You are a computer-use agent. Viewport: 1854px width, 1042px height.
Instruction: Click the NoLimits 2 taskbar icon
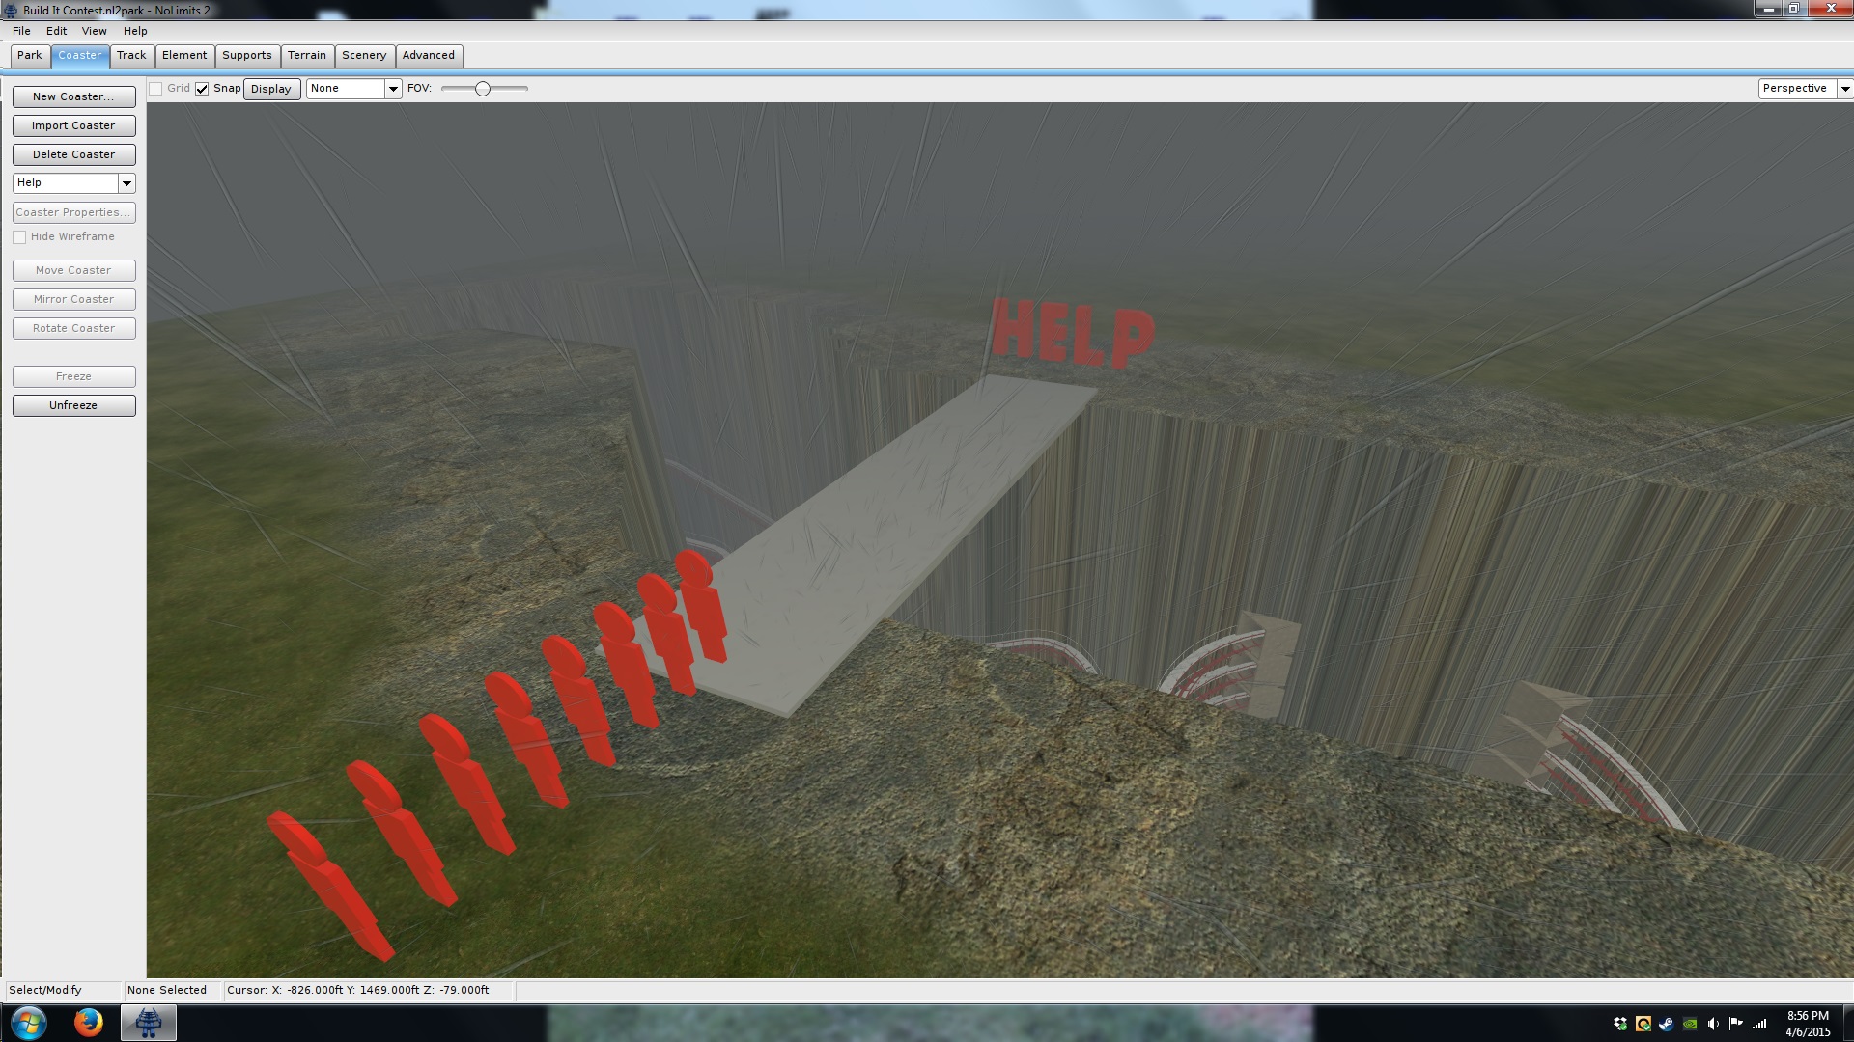[x=148, y=1023]
